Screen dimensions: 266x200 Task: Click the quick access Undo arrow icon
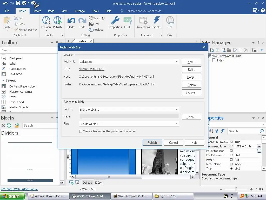[x=5, y=3]
